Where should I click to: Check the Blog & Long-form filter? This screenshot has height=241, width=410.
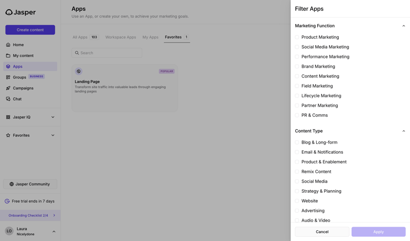(297, 143)
